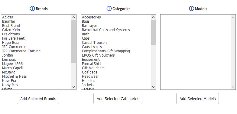This screenshot has width=237, height=114.
Task: Click Models list scroll down arrow
Action: tap(233, 87)
